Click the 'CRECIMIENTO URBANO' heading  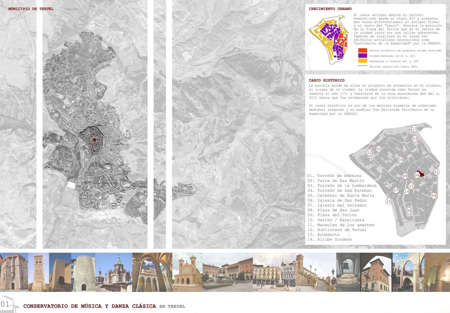pos(330,9)
